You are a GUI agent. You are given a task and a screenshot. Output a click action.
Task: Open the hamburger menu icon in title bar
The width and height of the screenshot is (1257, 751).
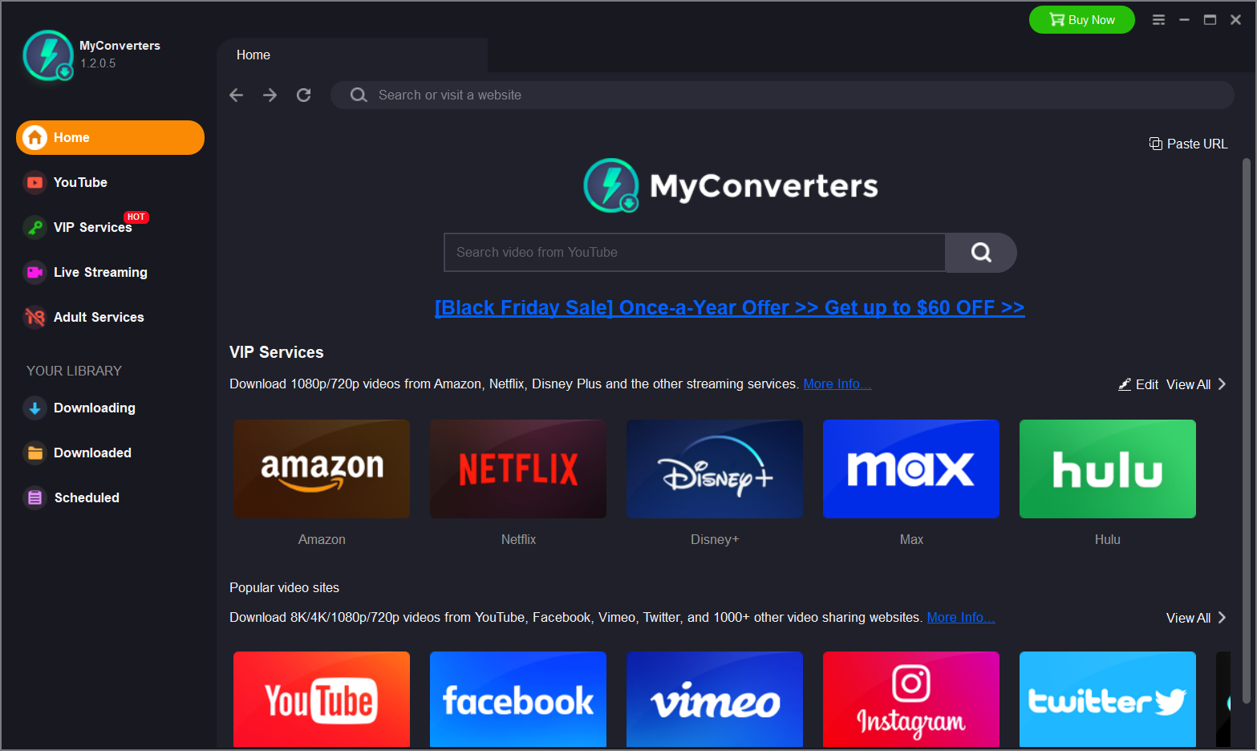(1158, 20)
